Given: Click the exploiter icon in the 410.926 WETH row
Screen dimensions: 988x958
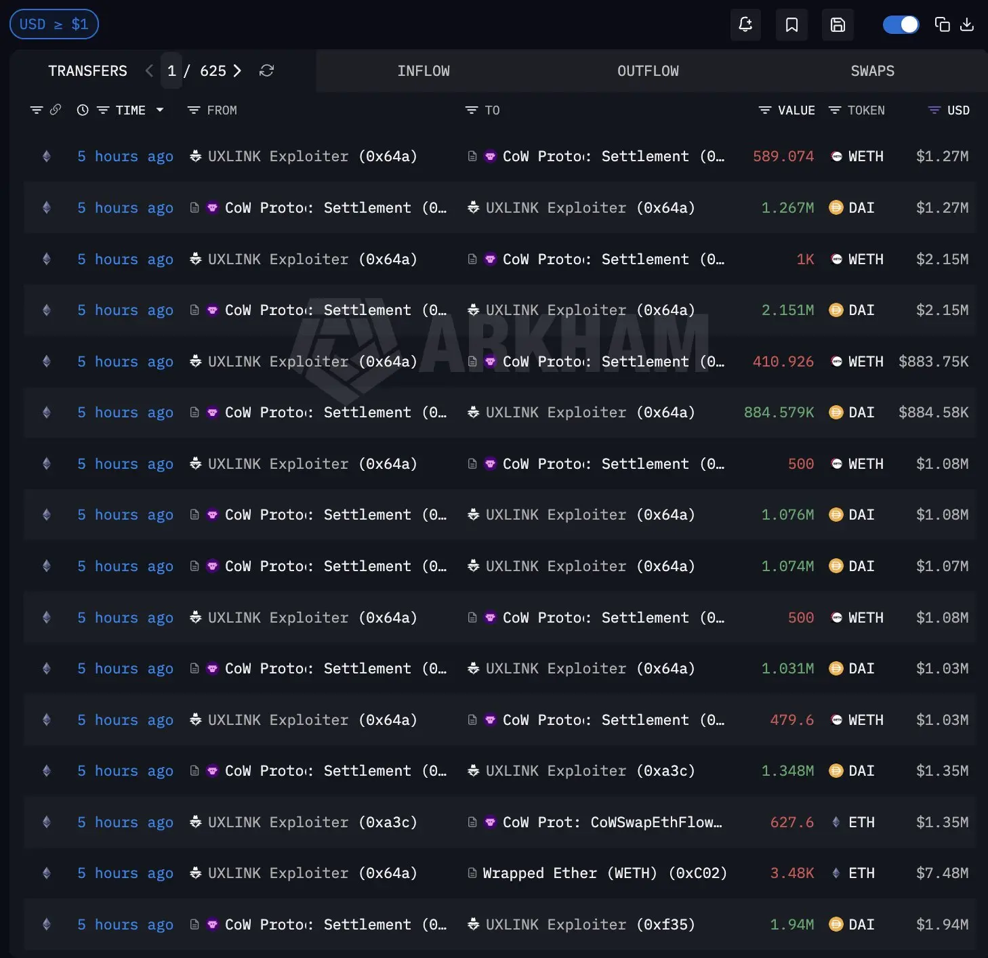Looking at the screenshot, I should pos(196,361).
